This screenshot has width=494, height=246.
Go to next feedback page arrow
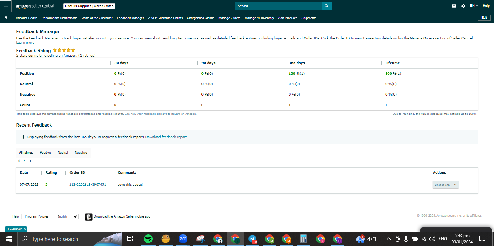pyautogui.click(x=30, y=161)
